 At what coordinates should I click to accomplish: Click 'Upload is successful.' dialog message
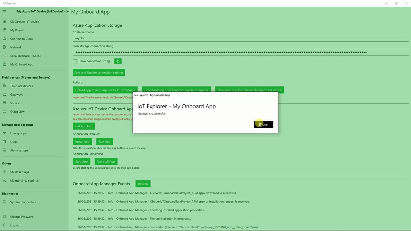(x=152, y=114)
